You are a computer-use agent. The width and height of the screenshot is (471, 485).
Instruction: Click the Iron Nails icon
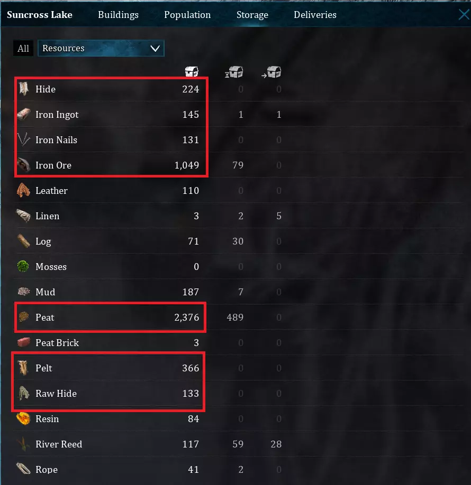click(x=23, y=140)
